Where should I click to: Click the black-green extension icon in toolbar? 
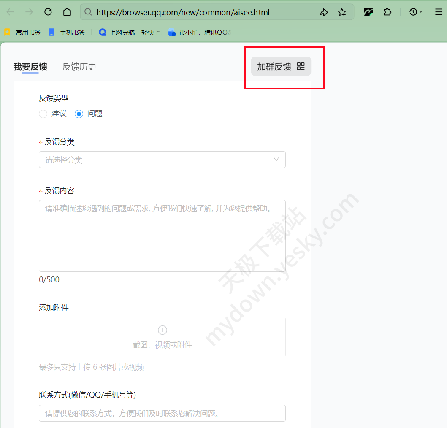click(x=368, y=12)
